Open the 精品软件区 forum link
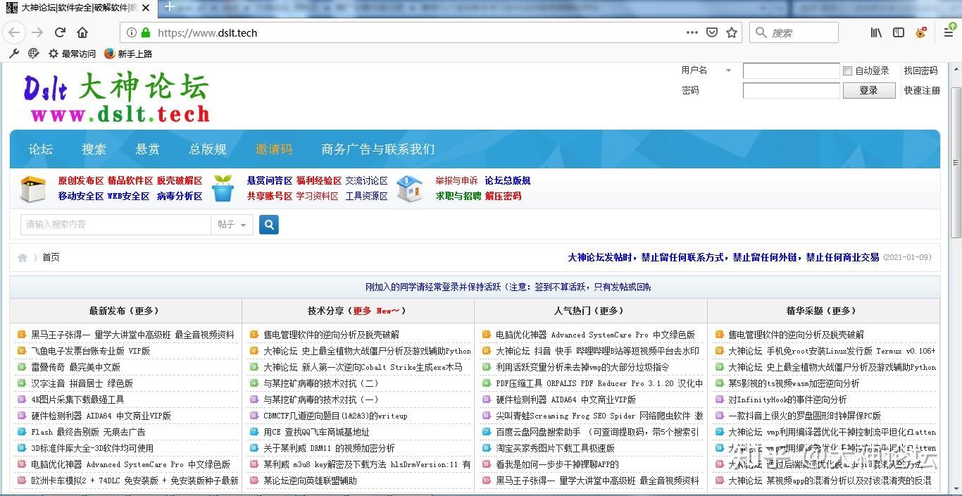This screenshot has width=962, height=496. tap(130, 181)
